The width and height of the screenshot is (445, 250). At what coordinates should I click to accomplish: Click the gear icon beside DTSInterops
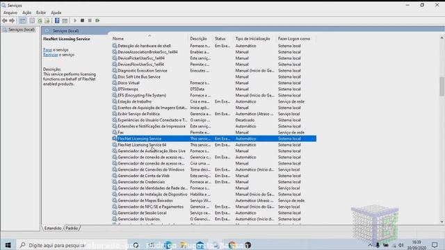(x=115, y=89)
